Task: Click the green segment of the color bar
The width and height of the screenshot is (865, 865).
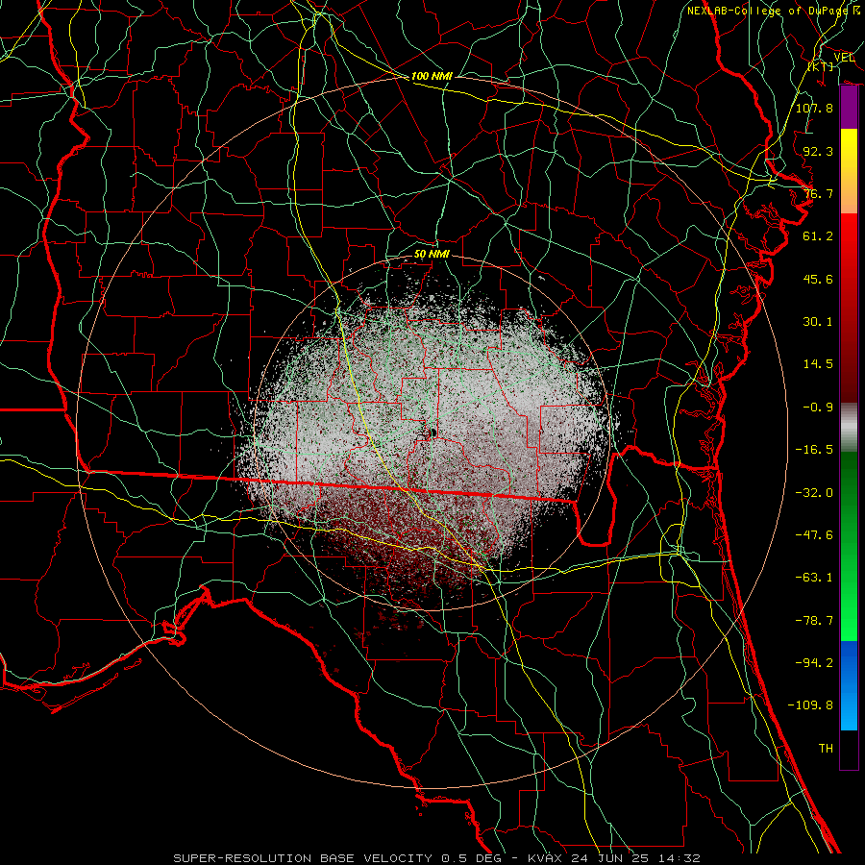Action: [x=849, y=546]
